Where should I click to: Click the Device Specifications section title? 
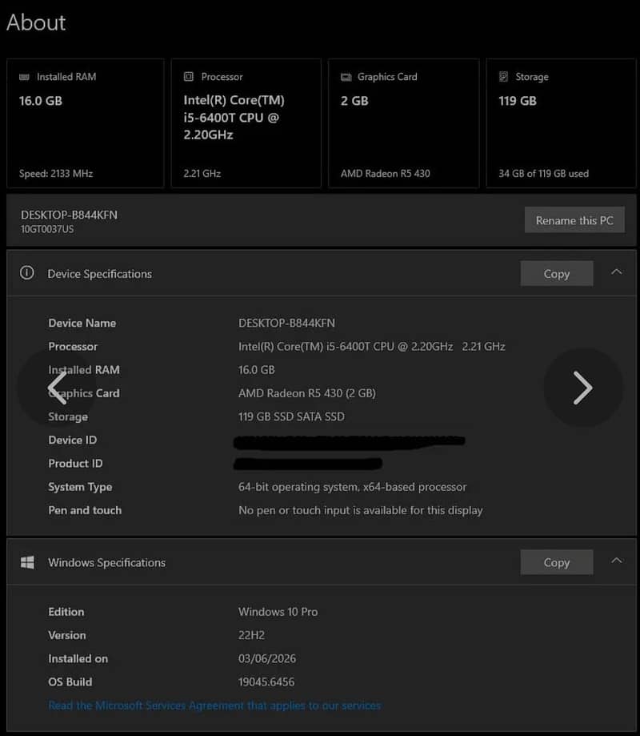pos(99,274)
